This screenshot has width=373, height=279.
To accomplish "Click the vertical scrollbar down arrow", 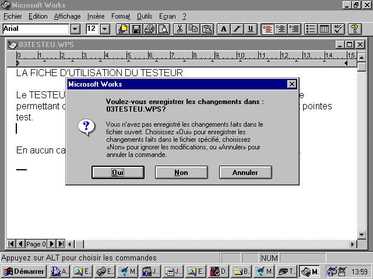I will pyautogui.click(x=361, y=235).
